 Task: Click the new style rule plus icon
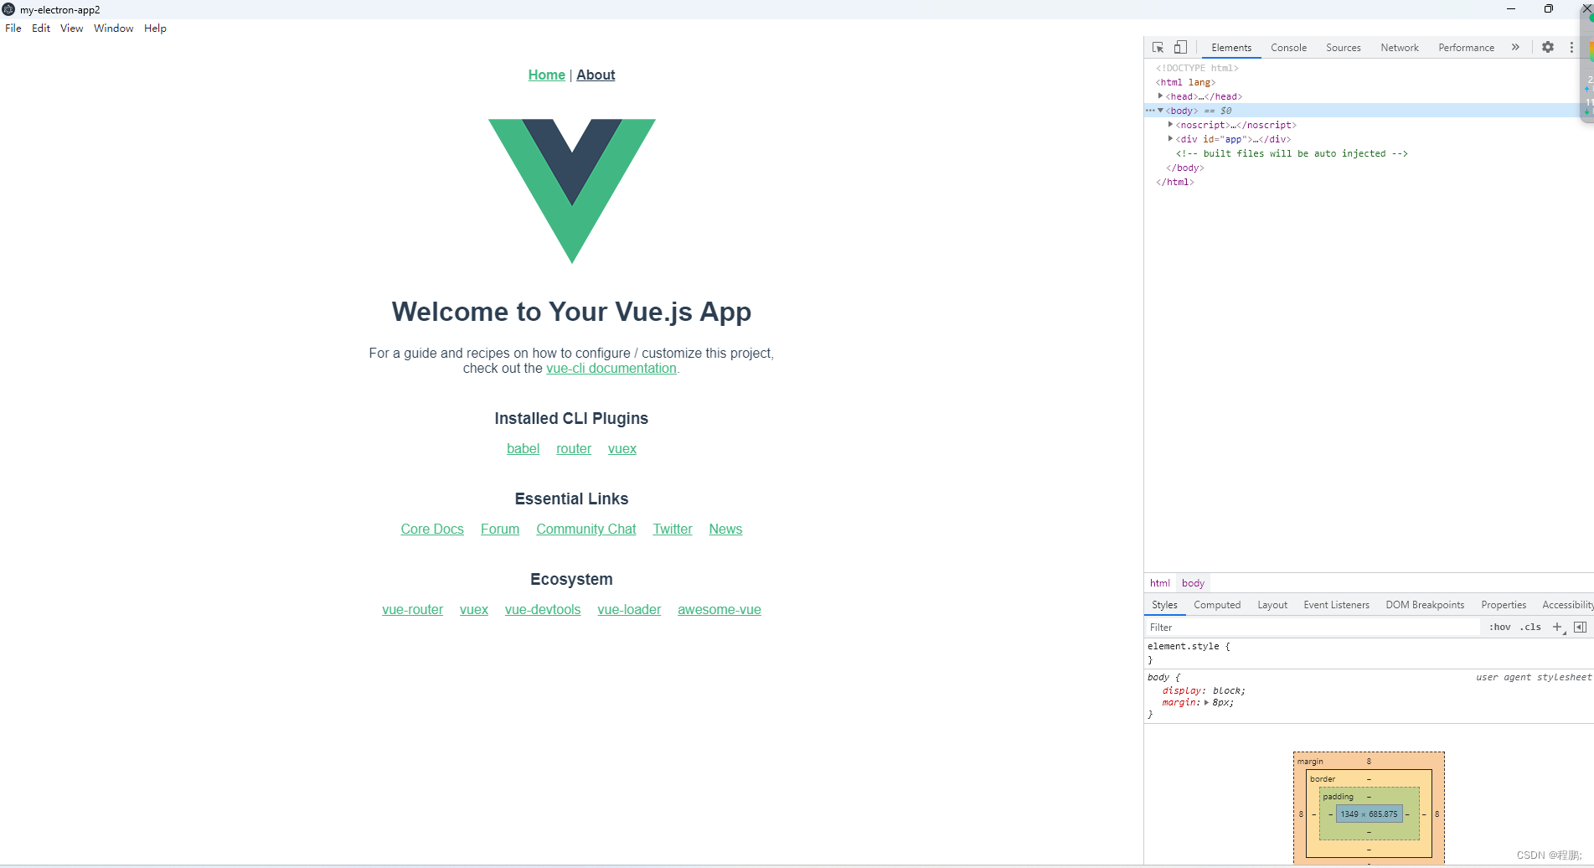[1558, 628]
